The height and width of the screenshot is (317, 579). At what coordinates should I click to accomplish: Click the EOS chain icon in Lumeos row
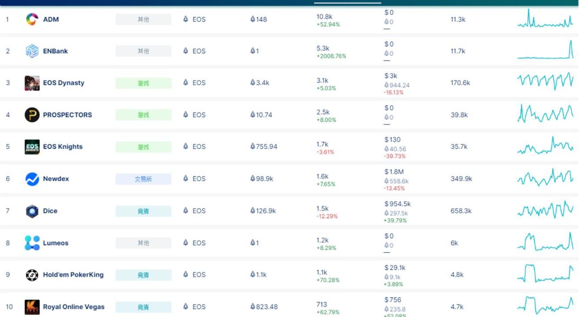[185, 242]
